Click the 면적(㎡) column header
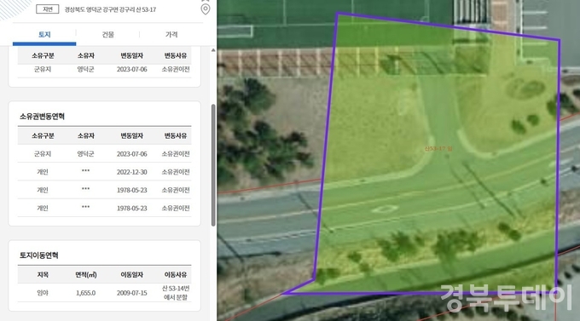The height and width of the screenshot is (321, 580). click(86, 275)
